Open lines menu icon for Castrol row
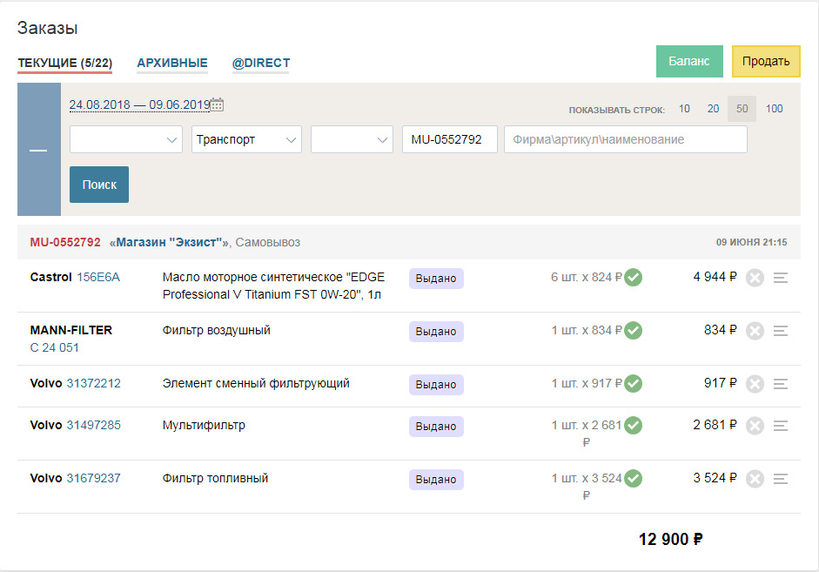819x572 pixels. tap(781, 278)
